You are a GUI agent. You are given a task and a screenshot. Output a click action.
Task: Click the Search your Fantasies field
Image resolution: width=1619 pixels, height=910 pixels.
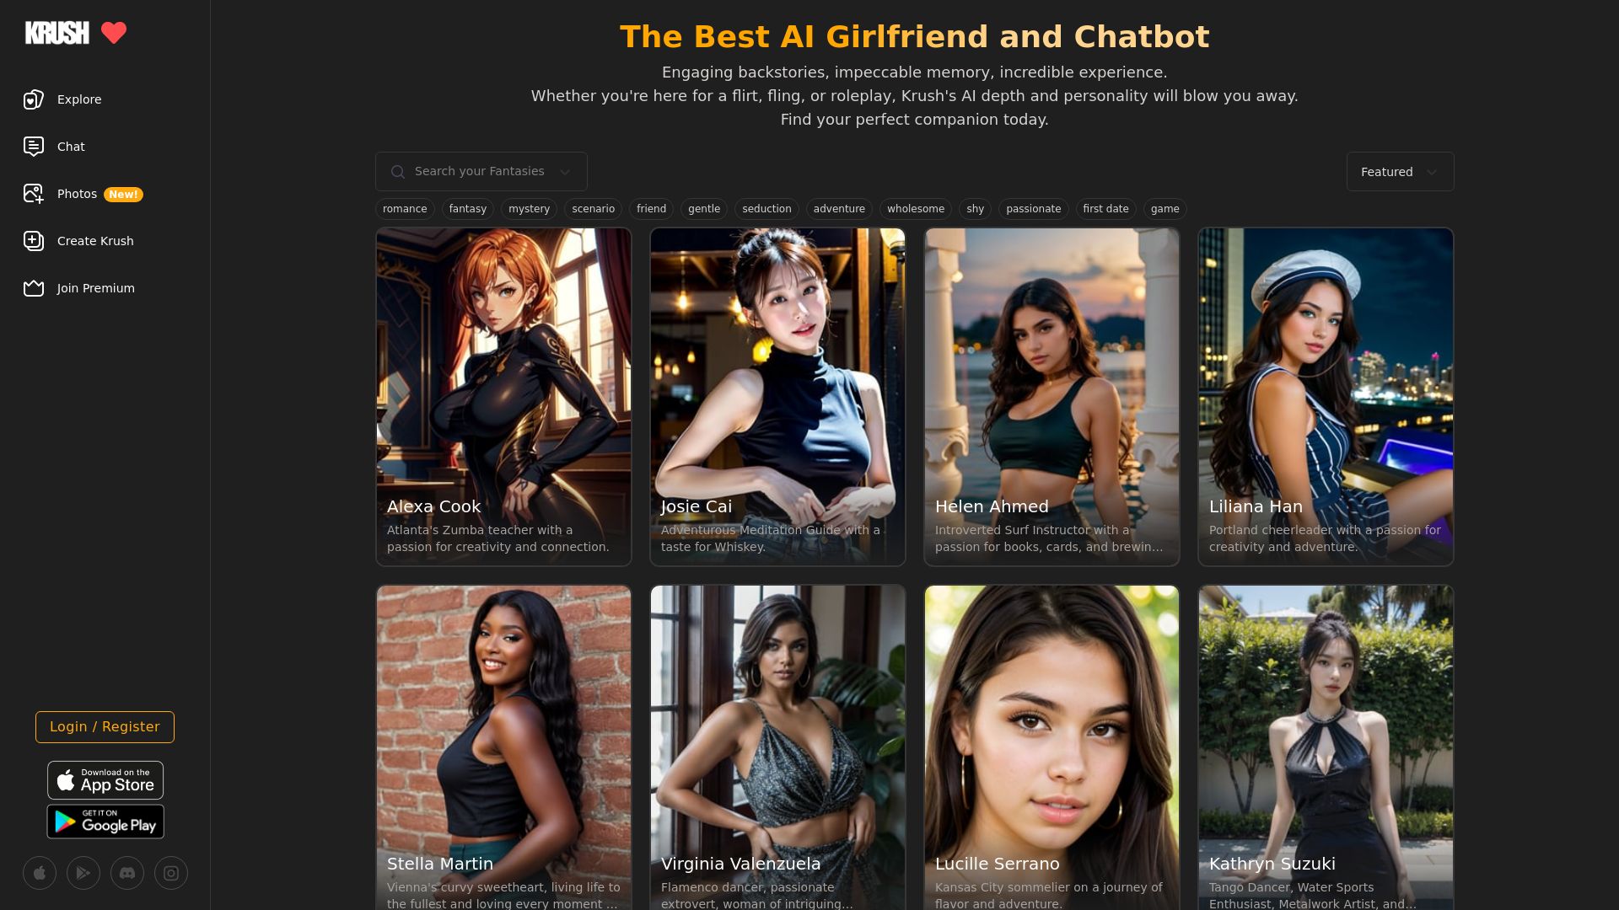[481, 172]
